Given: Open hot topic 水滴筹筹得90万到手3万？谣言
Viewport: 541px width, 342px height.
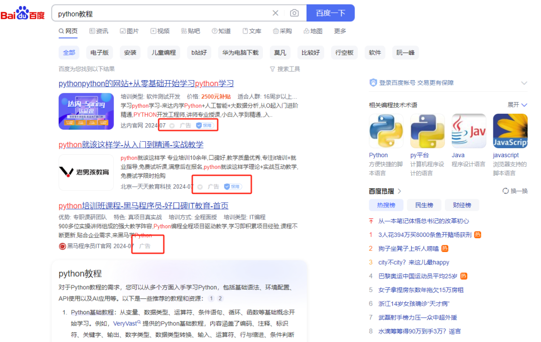Looking at the screenshot, I should pyautogui.click(x=419, y=331).
